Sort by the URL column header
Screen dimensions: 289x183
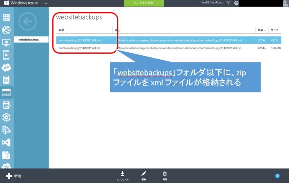[x=117, y=30]
